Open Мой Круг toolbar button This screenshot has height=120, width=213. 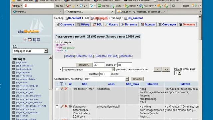[x=146, y=6]
